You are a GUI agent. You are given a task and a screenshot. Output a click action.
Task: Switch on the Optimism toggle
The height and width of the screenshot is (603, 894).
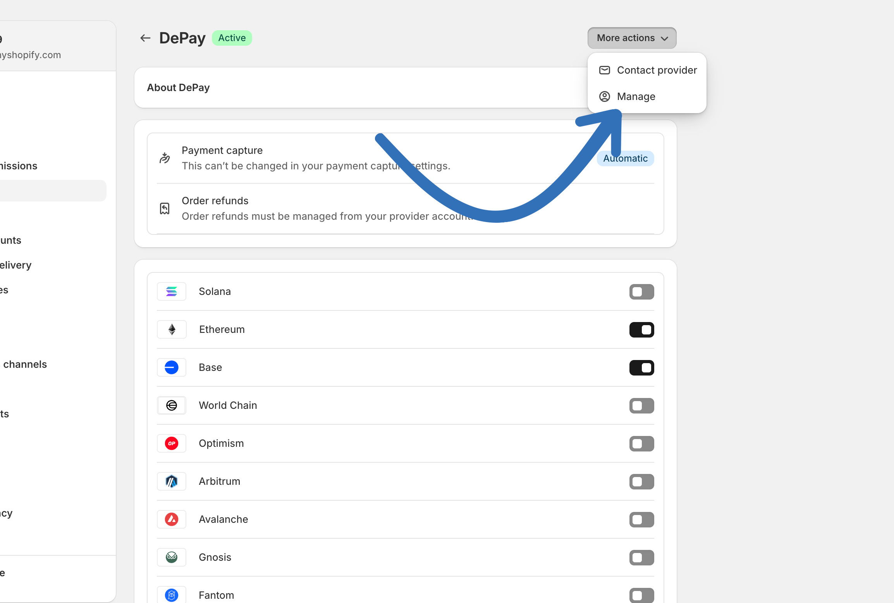pos(641,444)
